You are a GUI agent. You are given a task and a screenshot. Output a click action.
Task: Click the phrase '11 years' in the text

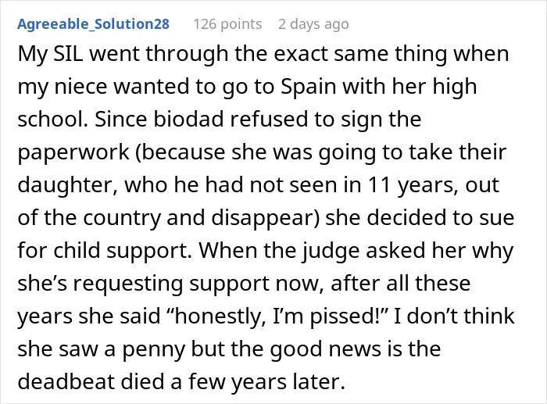click(413, 185)
